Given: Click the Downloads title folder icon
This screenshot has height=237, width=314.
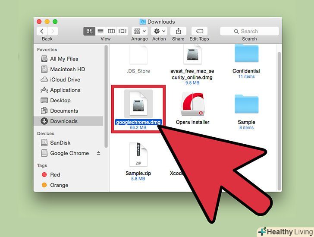Looking at the screenshot, I should [x=143, y=22].
